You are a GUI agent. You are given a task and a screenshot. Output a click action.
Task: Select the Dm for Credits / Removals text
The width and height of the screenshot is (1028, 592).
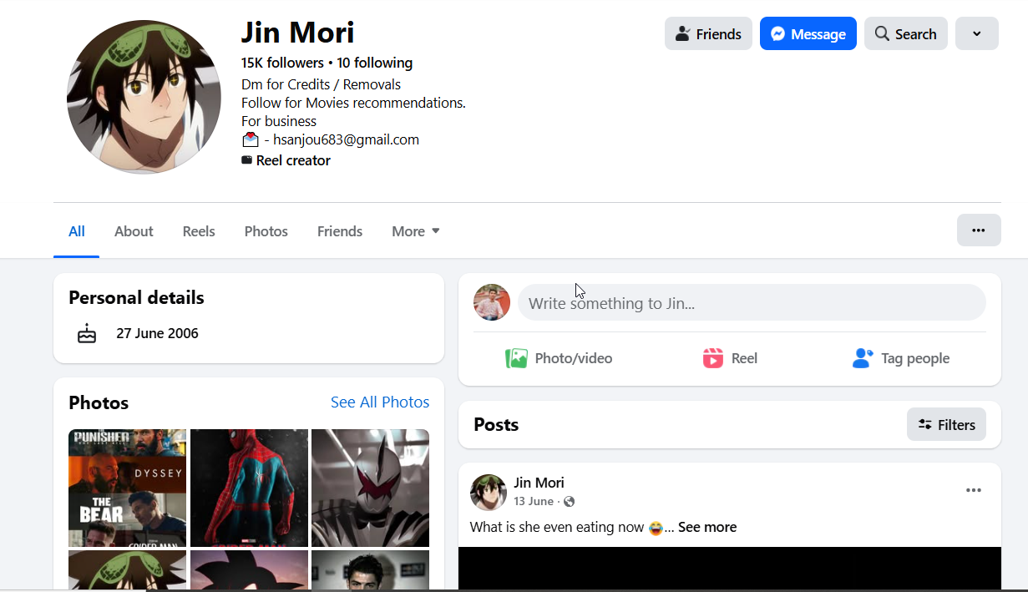coord(321,84)
